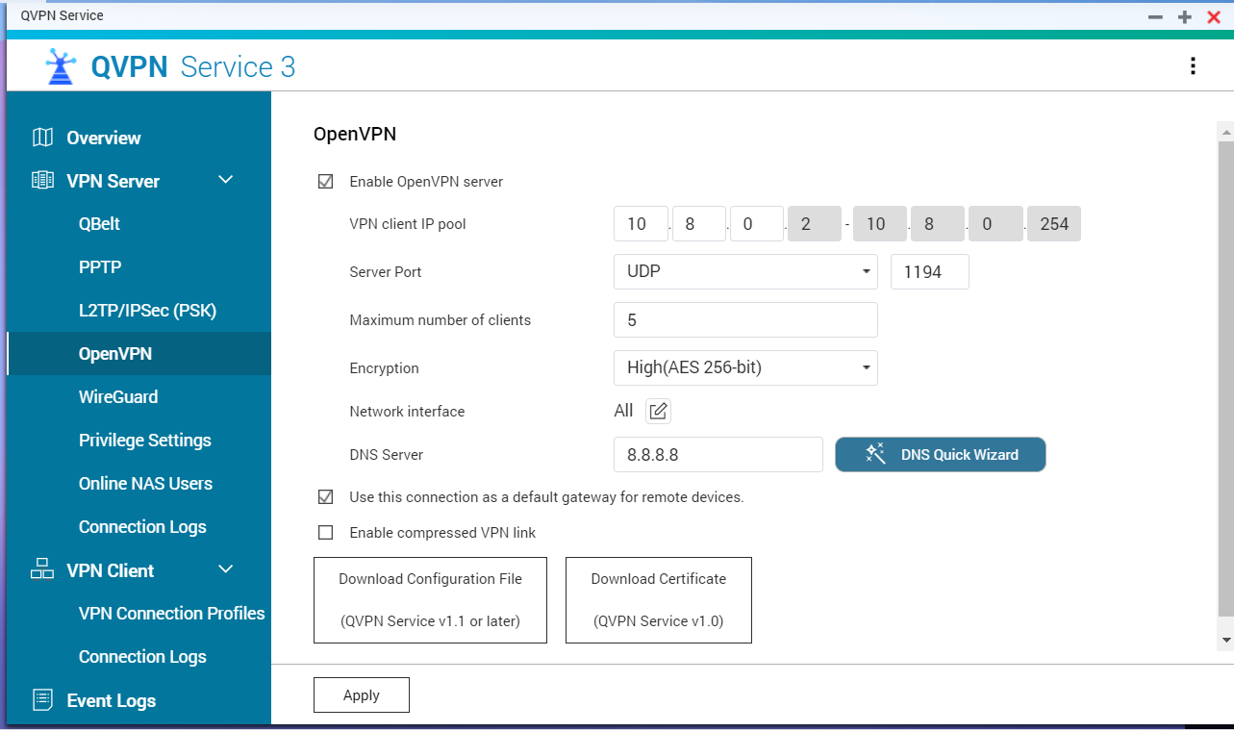Image resolution: width=1234 pixels, height=732 pixels.
Task: Open the Encryption High(AES 256-bit) dropdown
Action: pyautogui.click(x=745, y=367)
